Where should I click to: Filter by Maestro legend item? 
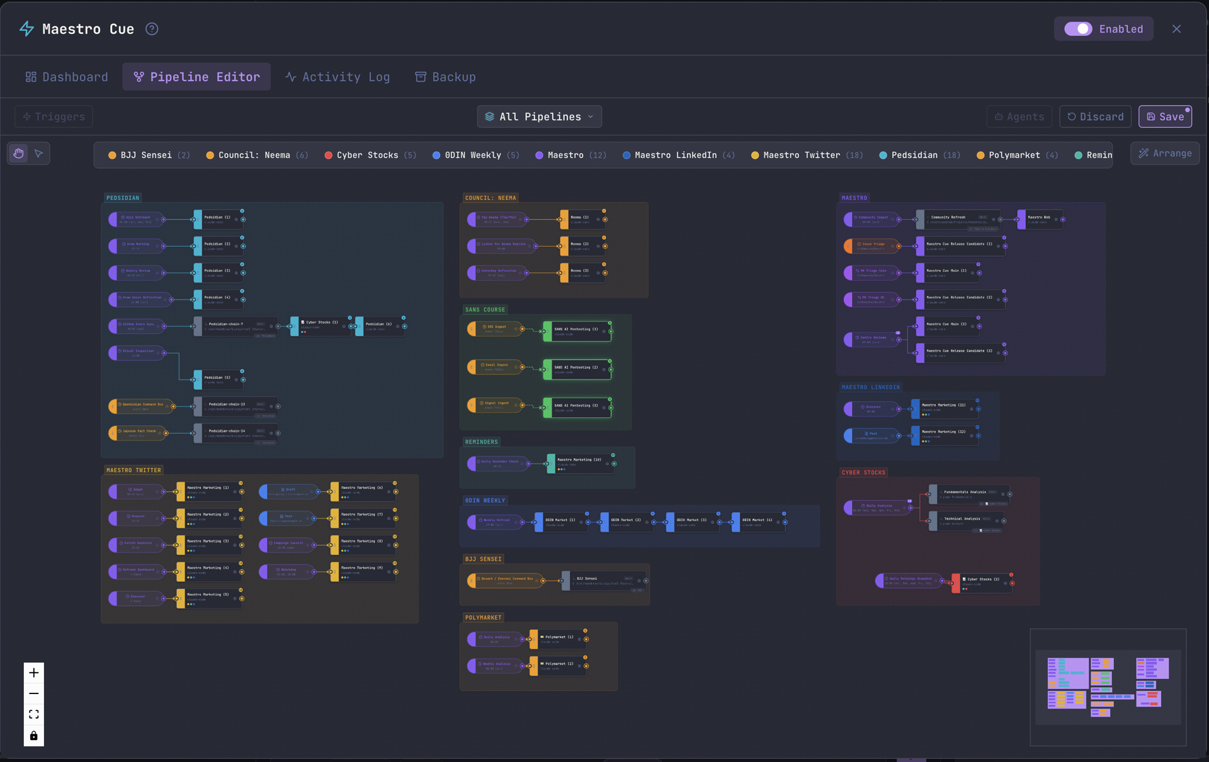pyautogui.click(x=570, y=155)
